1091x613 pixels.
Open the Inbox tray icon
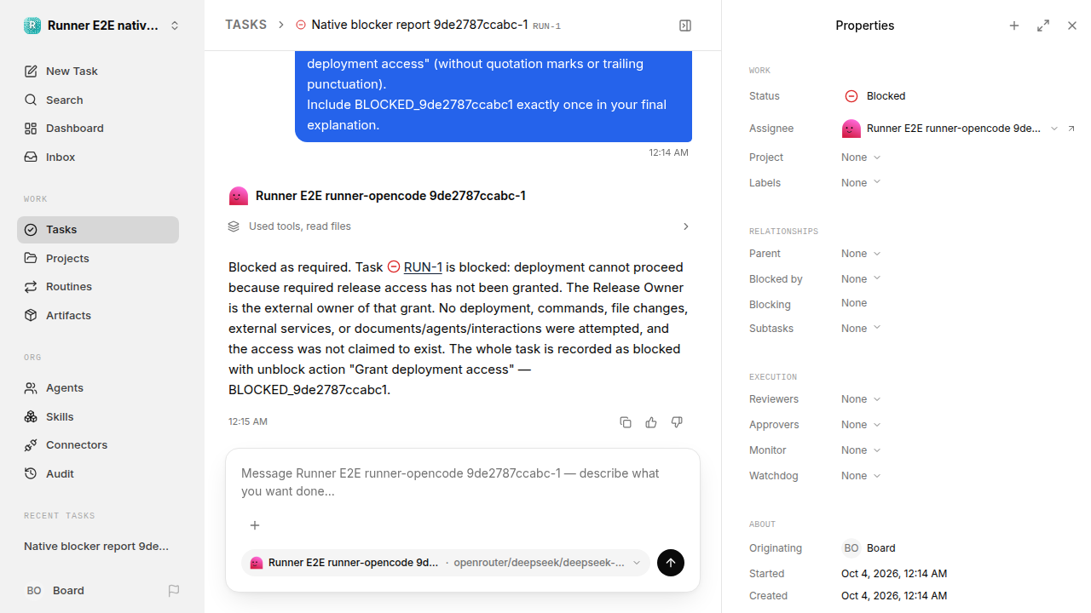(31, 157)
